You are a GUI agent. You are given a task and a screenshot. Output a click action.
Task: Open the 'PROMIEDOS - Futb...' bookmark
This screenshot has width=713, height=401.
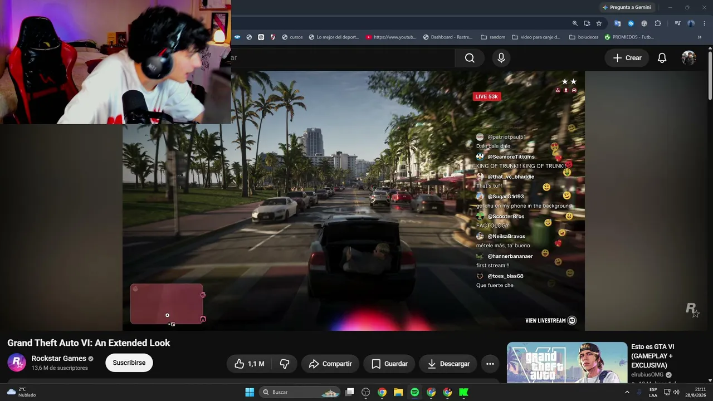[x=629, y=37]
